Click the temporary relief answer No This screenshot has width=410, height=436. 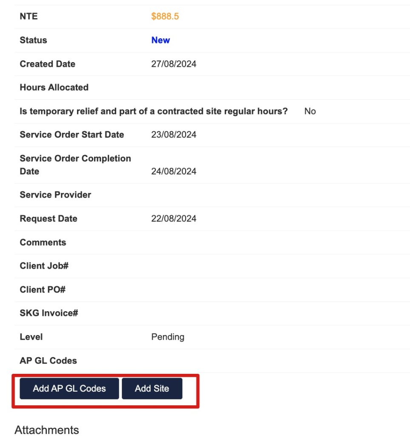point(310,111)
